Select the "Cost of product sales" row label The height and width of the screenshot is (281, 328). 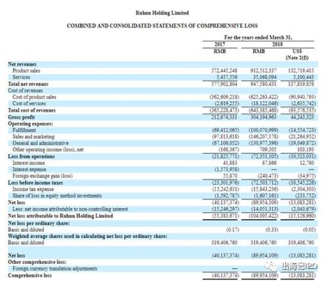pyautogui.click(x=34, y=97)
